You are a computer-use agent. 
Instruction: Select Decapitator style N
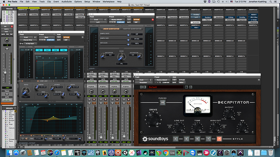[x=197, y=139]
